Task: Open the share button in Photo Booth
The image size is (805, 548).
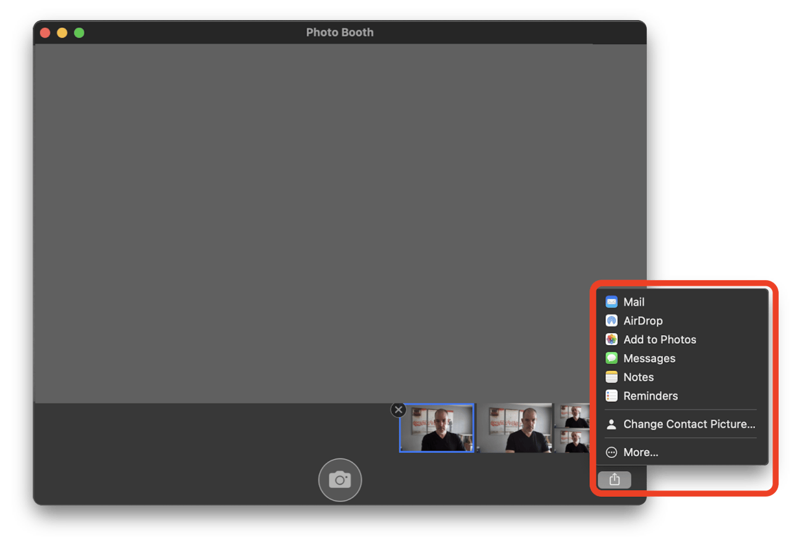Action: [614, 479]
